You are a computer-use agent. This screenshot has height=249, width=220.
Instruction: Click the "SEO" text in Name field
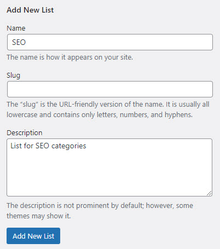[x=19, y=42]
